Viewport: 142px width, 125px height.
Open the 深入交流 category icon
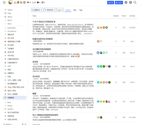(5, 38)
